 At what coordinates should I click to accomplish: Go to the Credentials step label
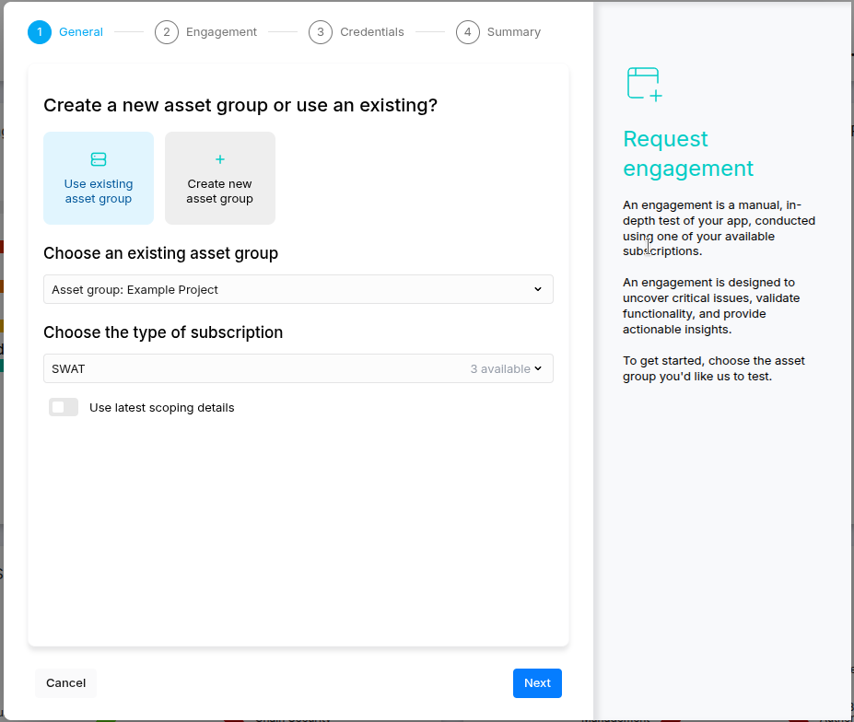[372, 32]
